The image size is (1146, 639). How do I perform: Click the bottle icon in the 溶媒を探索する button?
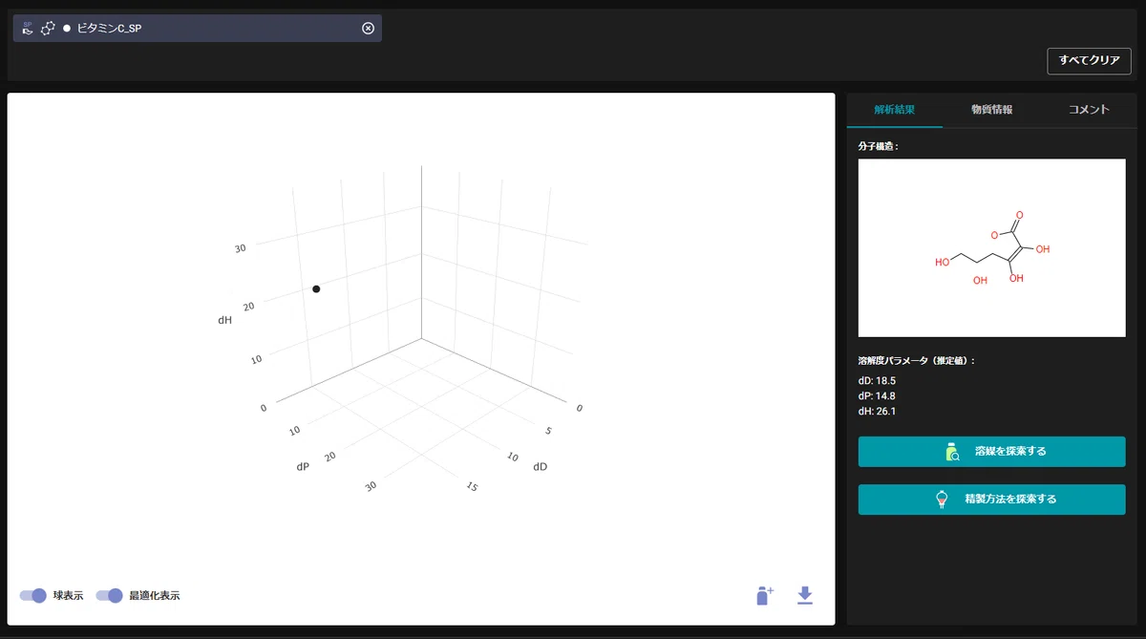coord(952,452)
